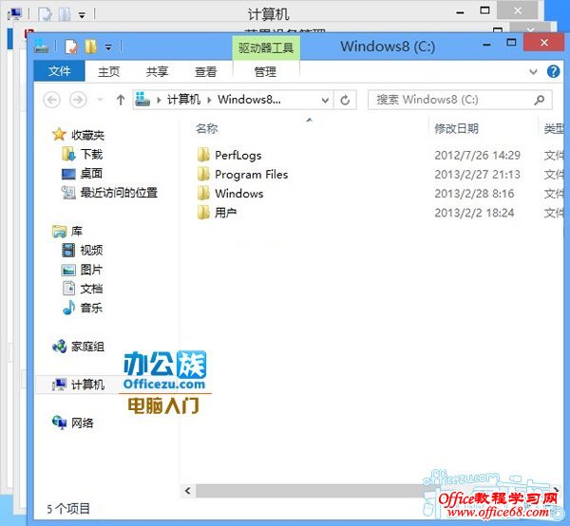Click Windows8... segment in address bar

[249, 99]
